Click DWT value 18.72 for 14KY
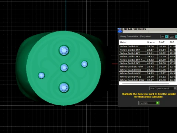The height and width of the screenshot is (133, 177). (162, 53)
